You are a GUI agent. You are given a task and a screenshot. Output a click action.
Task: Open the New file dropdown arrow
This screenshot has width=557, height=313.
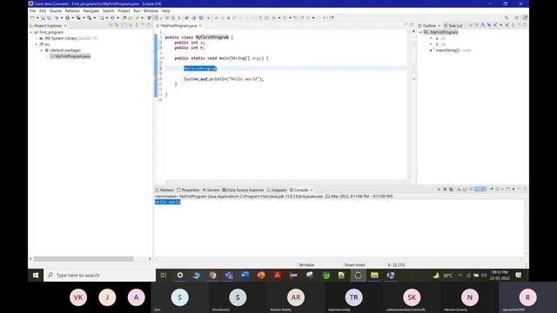click(x=37, y=17)
